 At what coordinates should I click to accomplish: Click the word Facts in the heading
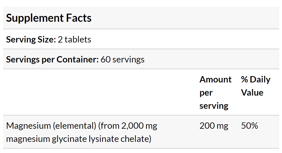point(79,18)
